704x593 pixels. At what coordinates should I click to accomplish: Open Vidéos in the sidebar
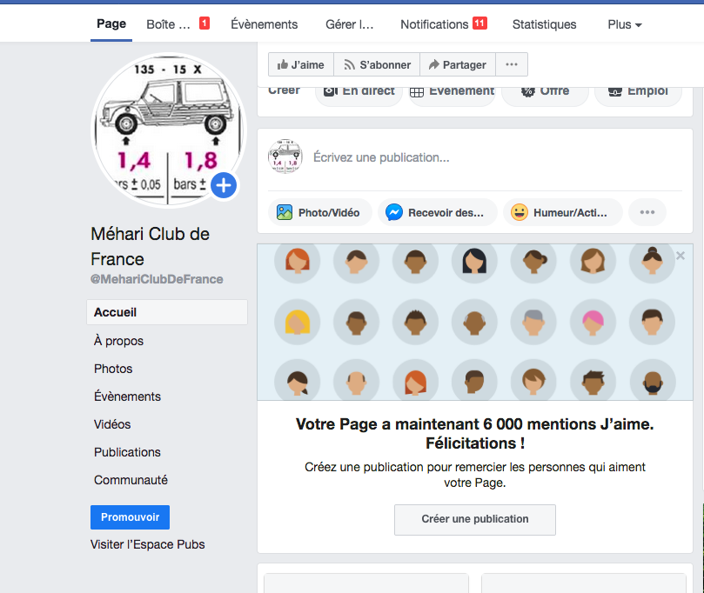[x=112, y=424]
